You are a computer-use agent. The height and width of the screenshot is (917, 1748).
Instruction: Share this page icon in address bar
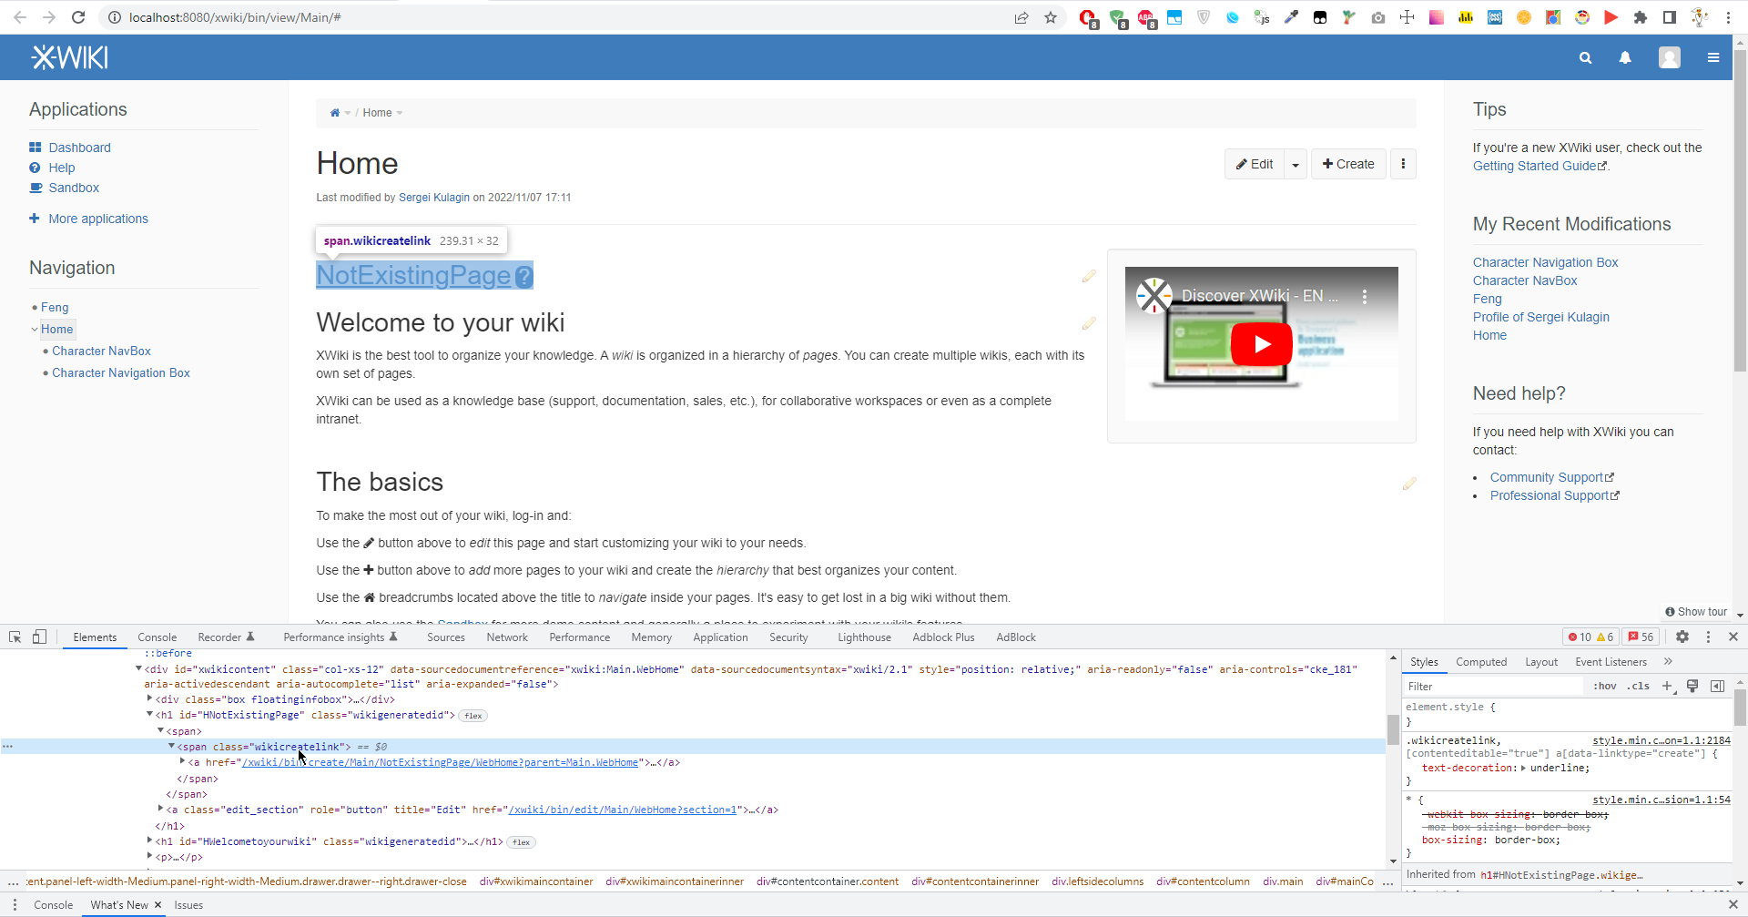(1021, 17)
